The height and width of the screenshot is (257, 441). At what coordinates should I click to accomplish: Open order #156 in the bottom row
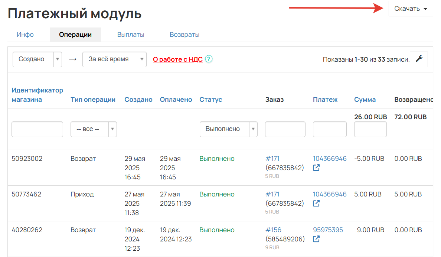click(x=274, y=230)
